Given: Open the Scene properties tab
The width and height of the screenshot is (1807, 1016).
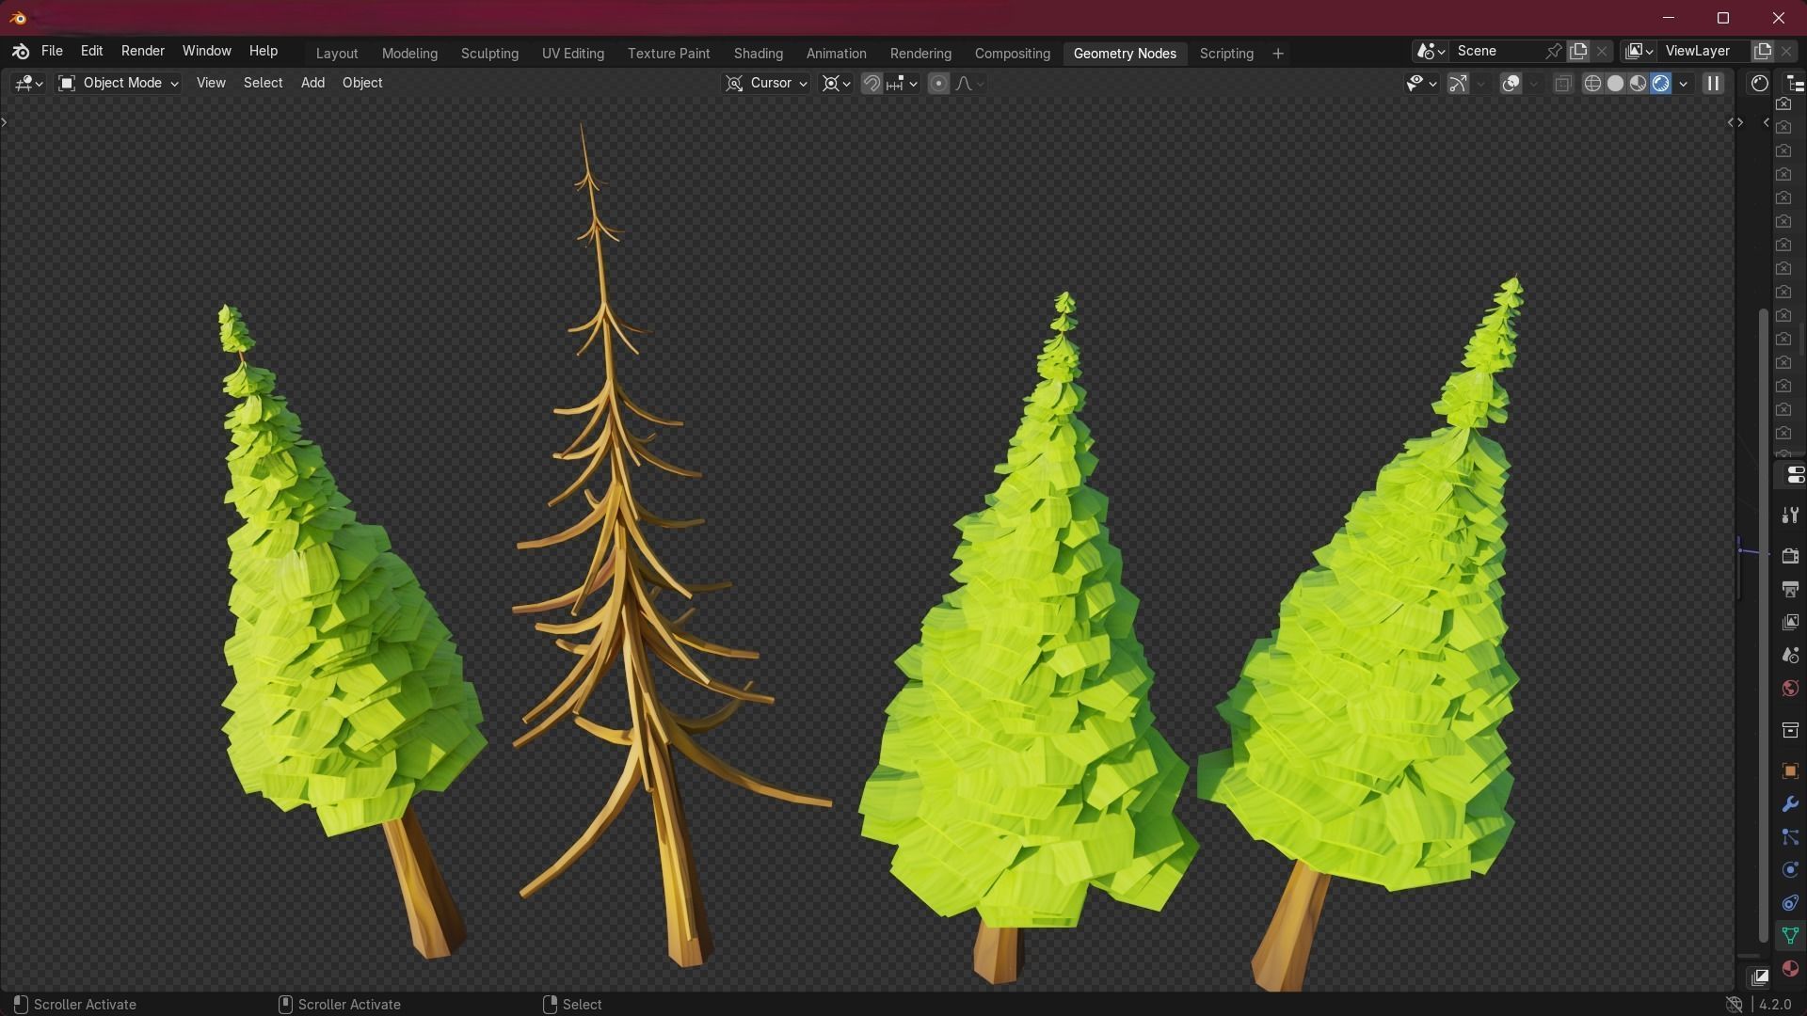Looking at the screenshot, I should point(1790,655).
